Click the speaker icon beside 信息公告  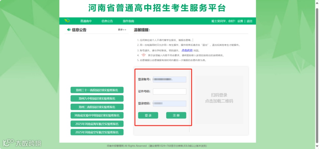(69, 30)
